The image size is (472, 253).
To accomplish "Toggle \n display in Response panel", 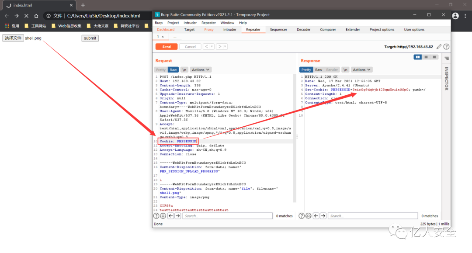I will [345, 70].
